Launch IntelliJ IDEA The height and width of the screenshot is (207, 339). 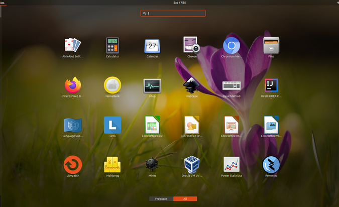[x=271, y=85]
